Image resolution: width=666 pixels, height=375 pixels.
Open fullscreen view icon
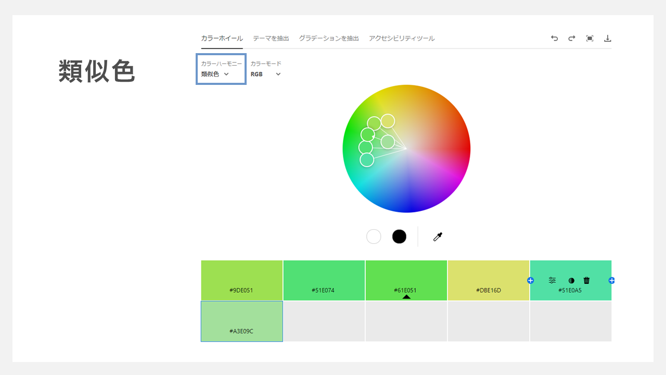590,39
